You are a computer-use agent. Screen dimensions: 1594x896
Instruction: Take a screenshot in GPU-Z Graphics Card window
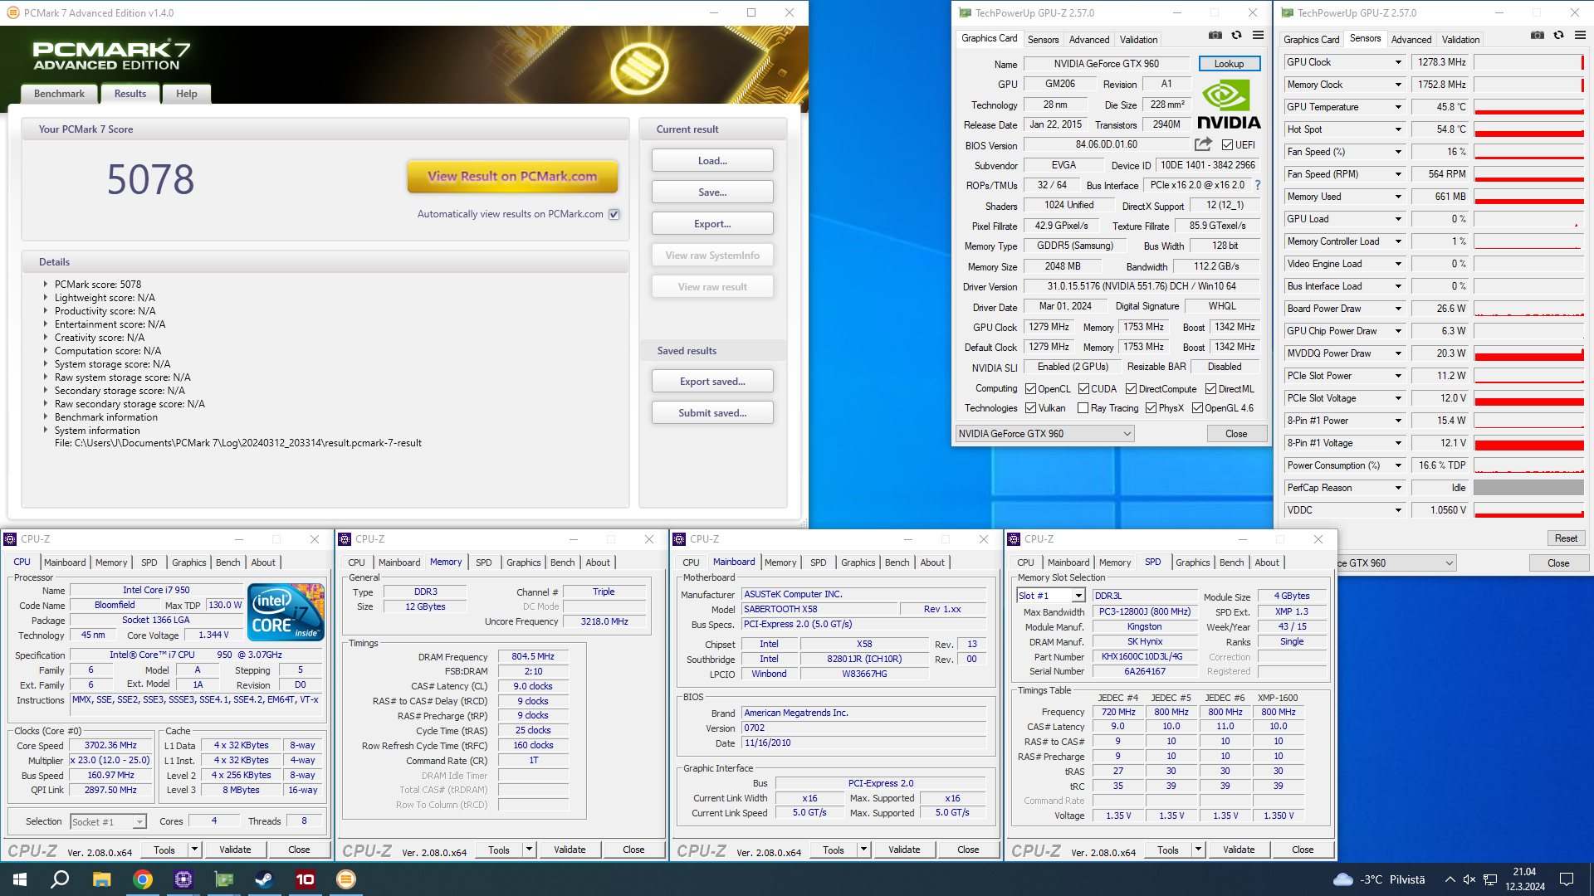[1215, 35]
